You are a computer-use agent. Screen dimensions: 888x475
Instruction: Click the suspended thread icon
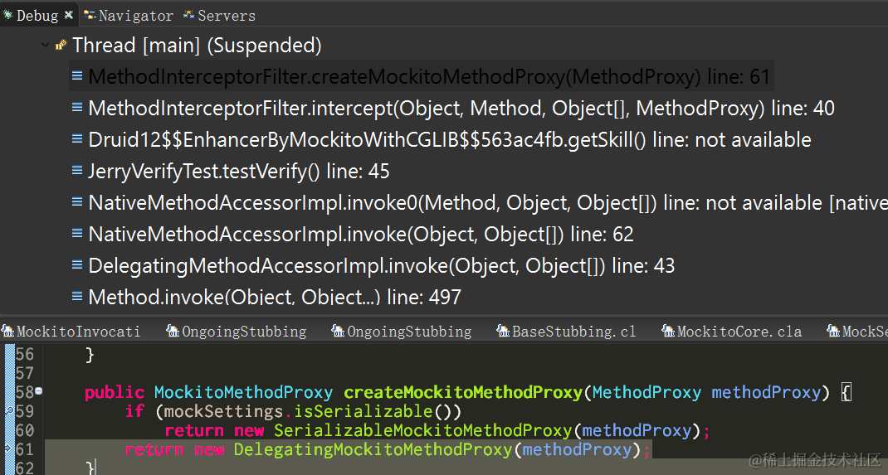[x=61, y=46]
